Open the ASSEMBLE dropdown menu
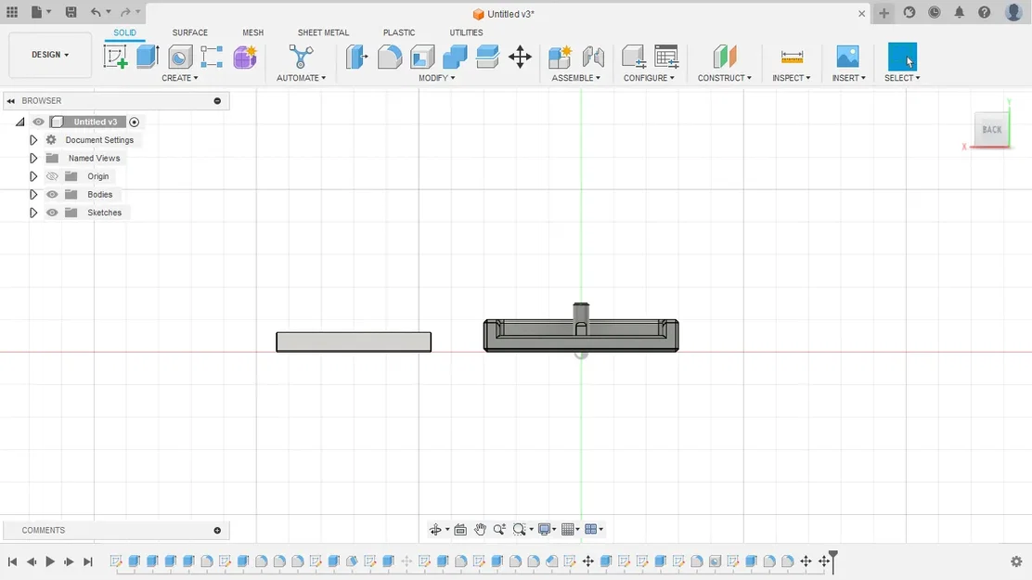Viewport: 1032px width, 580px height. [x=576, y=78]
